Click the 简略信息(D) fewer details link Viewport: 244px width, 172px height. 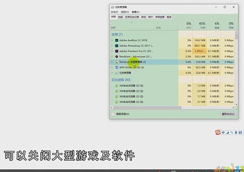123,114
